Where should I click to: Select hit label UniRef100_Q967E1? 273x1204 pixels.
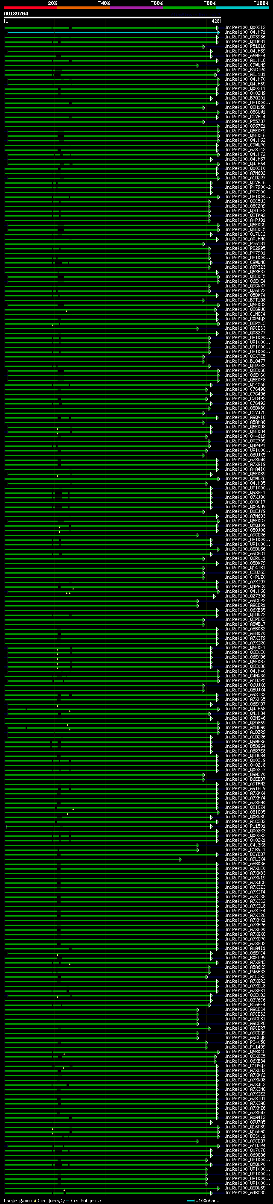(x=245, y=126)
